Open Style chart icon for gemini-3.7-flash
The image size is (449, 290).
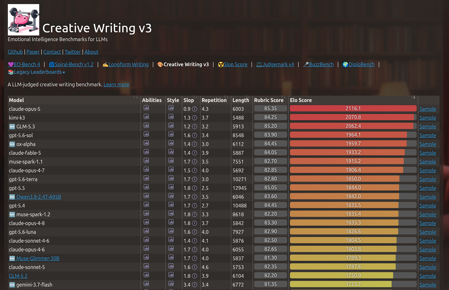(x=171, y=284)
